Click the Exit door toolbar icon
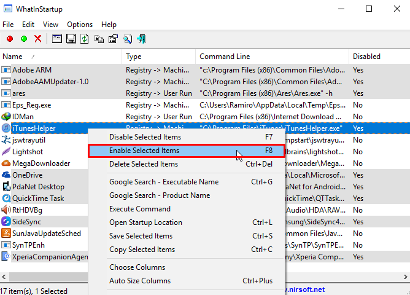 pos(141,39)
